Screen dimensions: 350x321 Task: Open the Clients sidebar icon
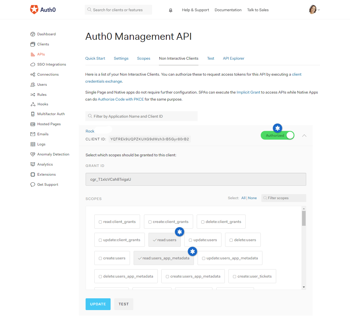33,44
